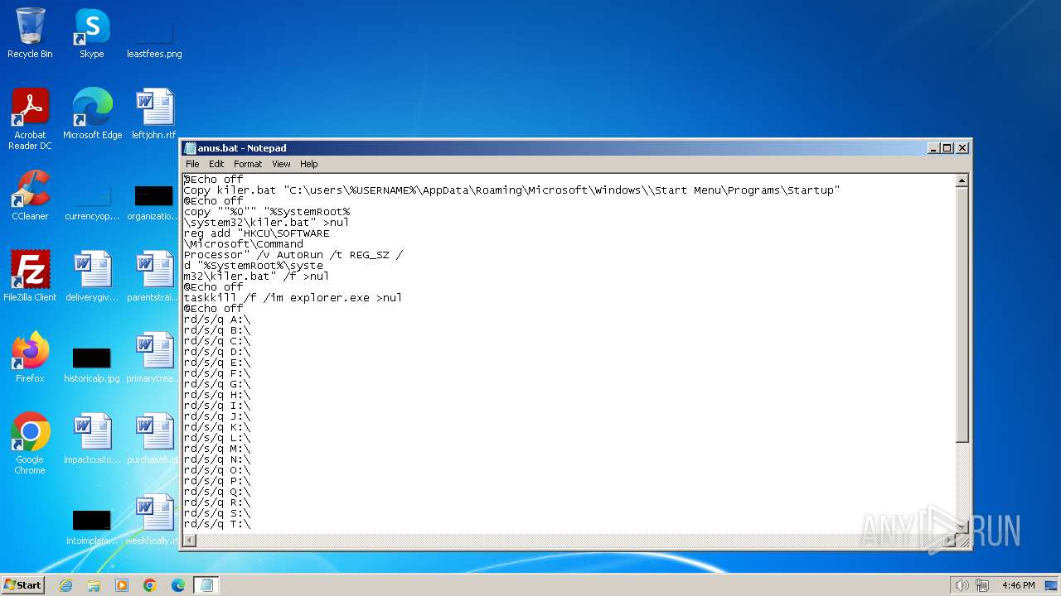Switch to Notepad taskbar button
Screen dimensions: 1061x596
tap(206, 585)
